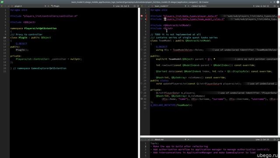Click the players_list/data_types/player_data.h include path
This screenshot has height=158, width=280.
190,16
